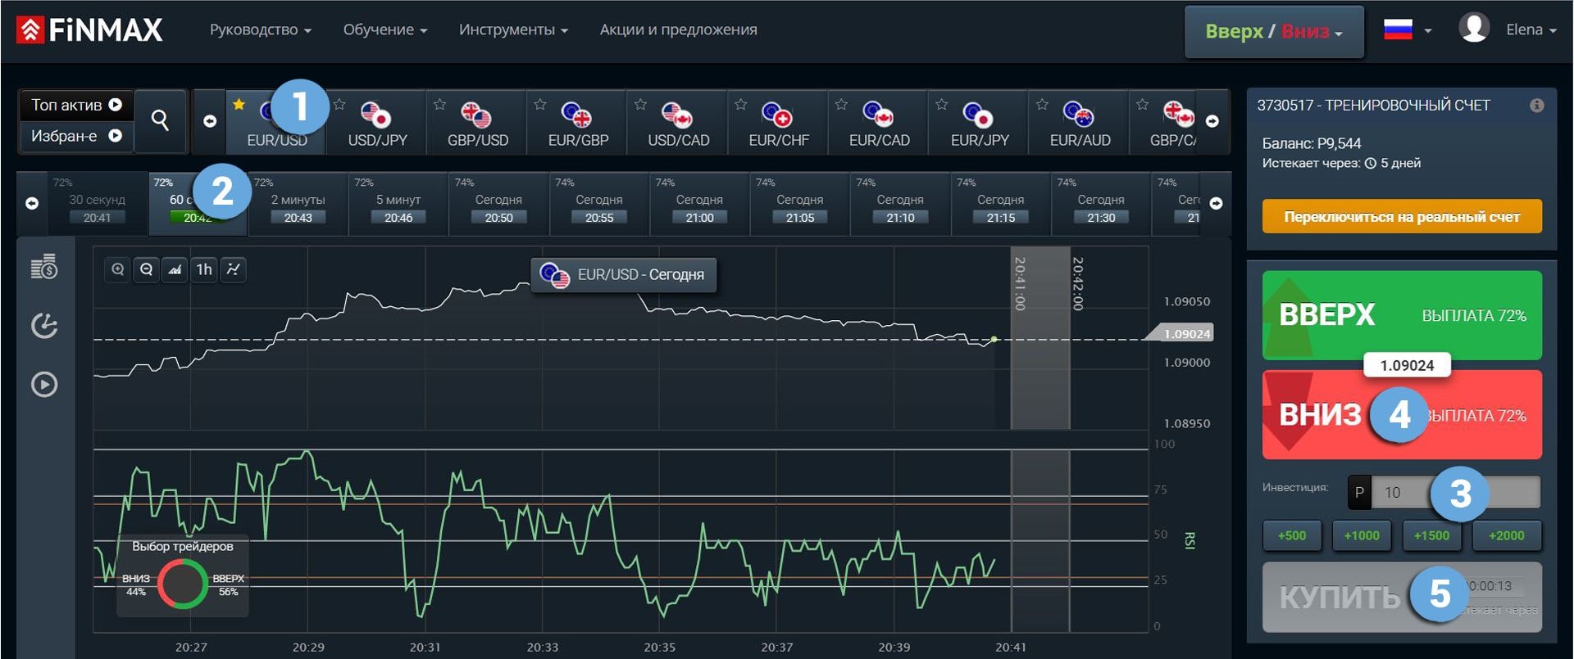The image size is (1574, 659).
Task: Select the USD/CAD asset
Action: click(679, 122)
